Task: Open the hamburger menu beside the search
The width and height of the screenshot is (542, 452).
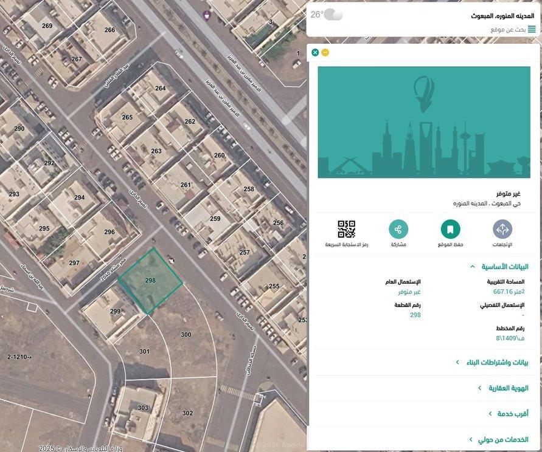Action: tap(532, 29)
